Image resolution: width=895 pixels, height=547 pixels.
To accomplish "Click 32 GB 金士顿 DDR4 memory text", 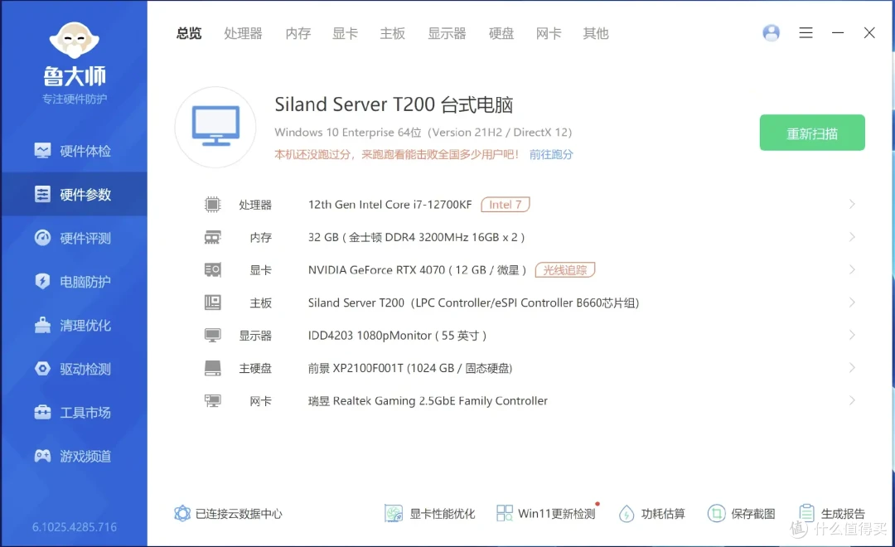I will [x=416, y=237].
